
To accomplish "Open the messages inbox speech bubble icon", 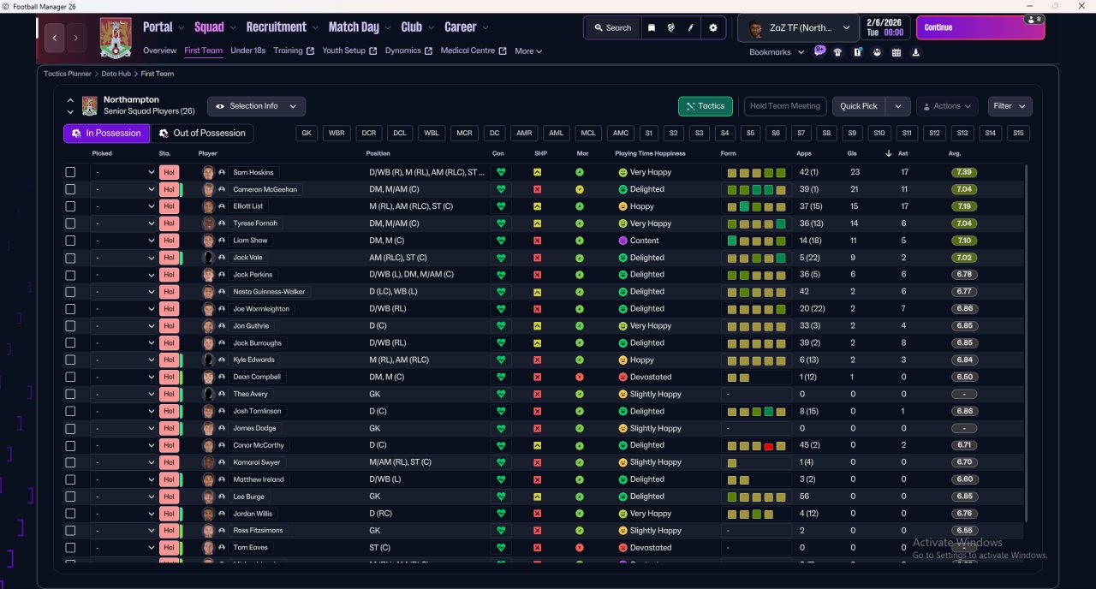I will click(x=819, y=51).
